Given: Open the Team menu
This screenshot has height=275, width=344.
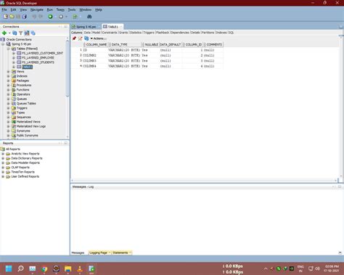Looking at the screenshot, I should tap(60, 9).
